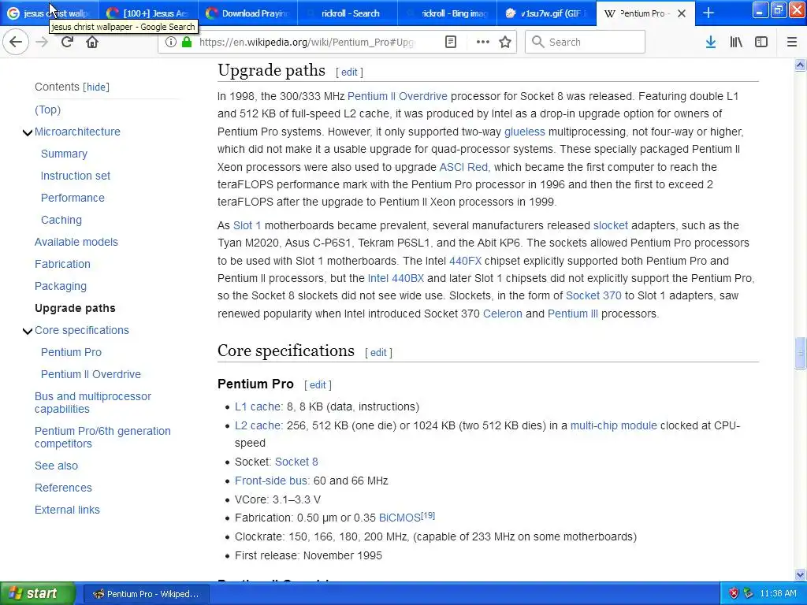The height and width of the screenshot is (605, 807).
Task: Open the Firefox hamburger menu
Action: [792, 43]
